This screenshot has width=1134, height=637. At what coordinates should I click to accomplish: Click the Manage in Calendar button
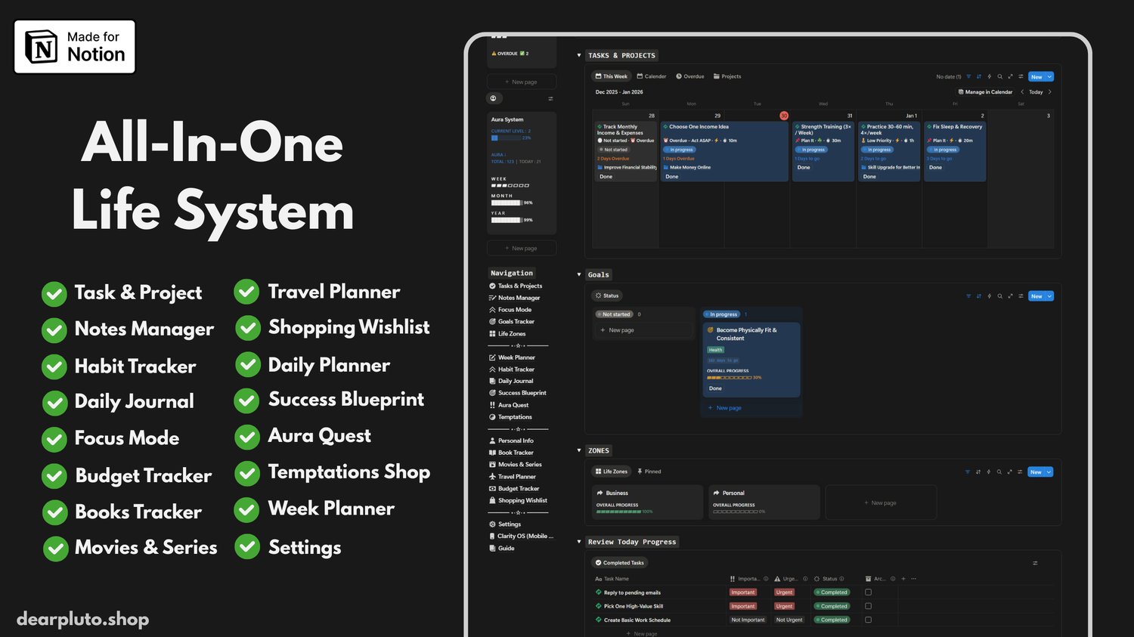coord(985,92)
